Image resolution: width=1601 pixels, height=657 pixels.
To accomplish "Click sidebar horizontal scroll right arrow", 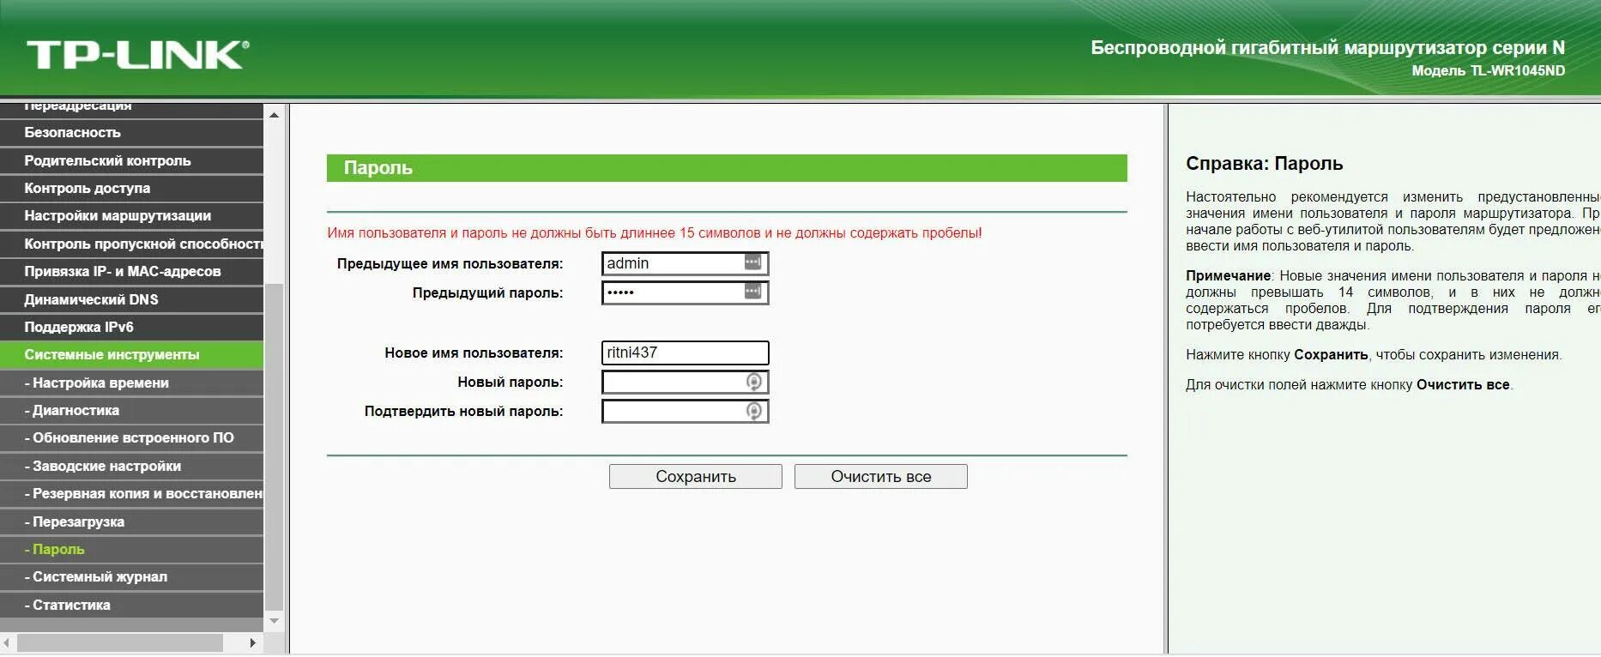I will point(252,642).
